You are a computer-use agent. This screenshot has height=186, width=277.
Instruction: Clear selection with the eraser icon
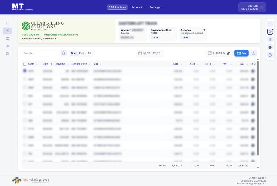click(x=228, y=53)
